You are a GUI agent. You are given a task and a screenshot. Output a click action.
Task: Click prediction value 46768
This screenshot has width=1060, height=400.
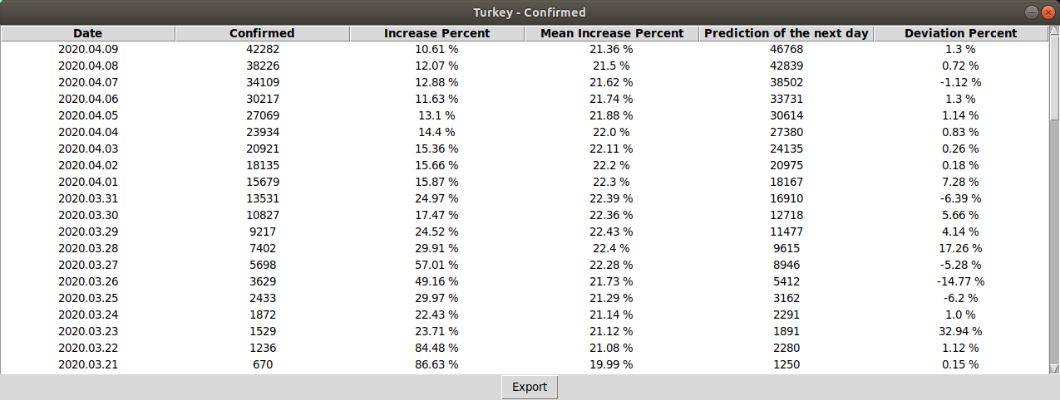click(786, 49)
